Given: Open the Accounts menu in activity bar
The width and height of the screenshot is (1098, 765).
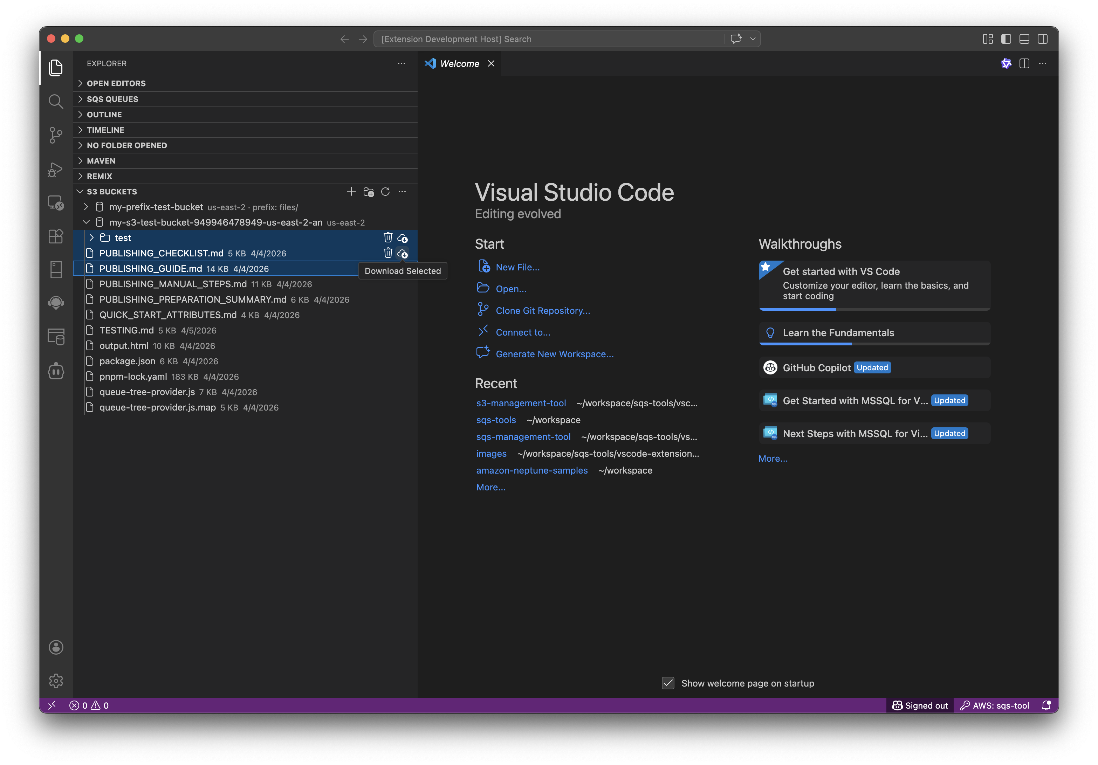Looking at the screenshot, I should click(56, 647).
